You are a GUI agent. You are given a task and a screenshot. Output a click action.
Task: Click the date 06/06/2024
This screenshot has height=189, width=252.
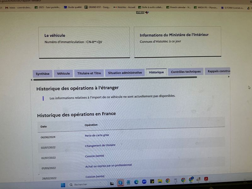coord(48,137)
